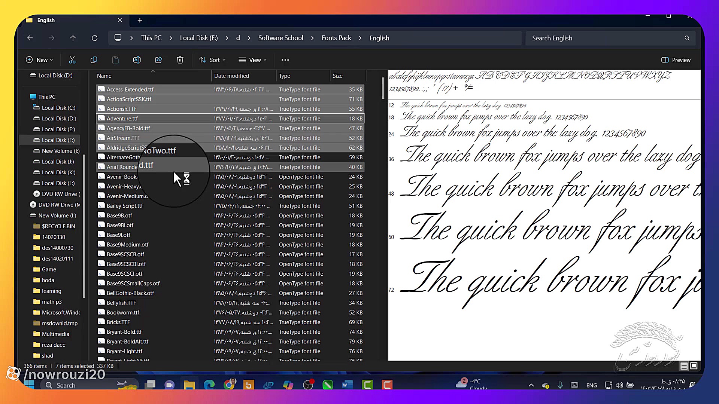Screen dimensions: 719x404
Task: Sort by the Type column header
Action: 303,76
